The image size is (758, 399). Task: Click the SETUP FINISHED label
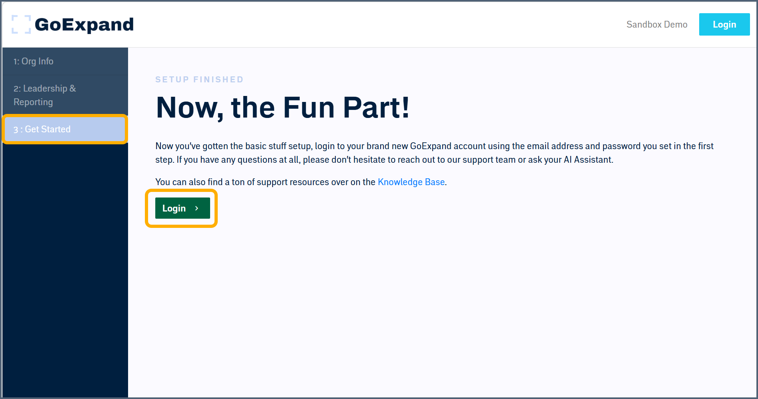point(199,80)
